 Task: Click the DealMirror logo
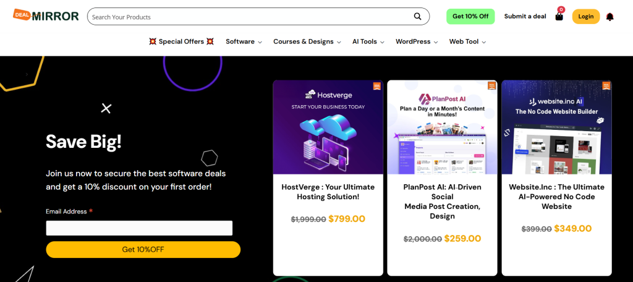pyautogui.click(x=46, y=16)
